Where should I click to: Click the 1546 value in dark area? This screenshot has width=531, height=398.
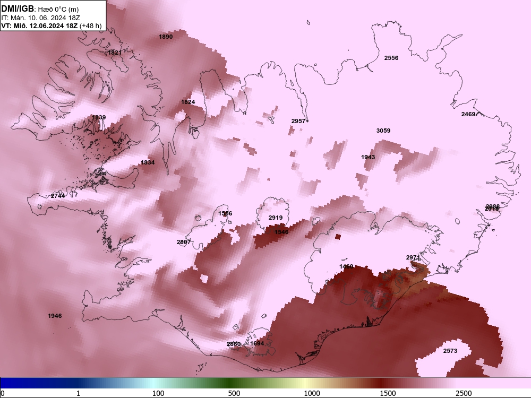[x=281, y=232]
